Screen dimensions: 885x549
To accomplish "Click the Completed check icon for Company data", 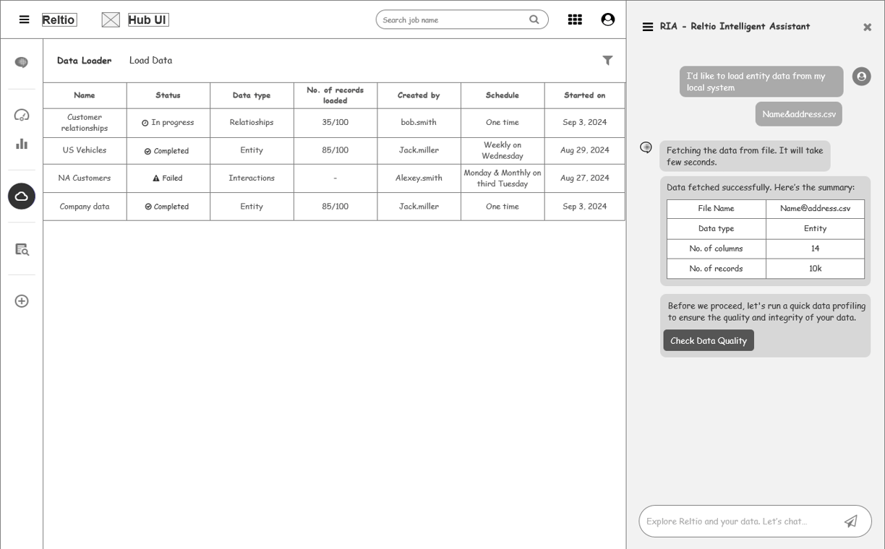I will (148, 207).
